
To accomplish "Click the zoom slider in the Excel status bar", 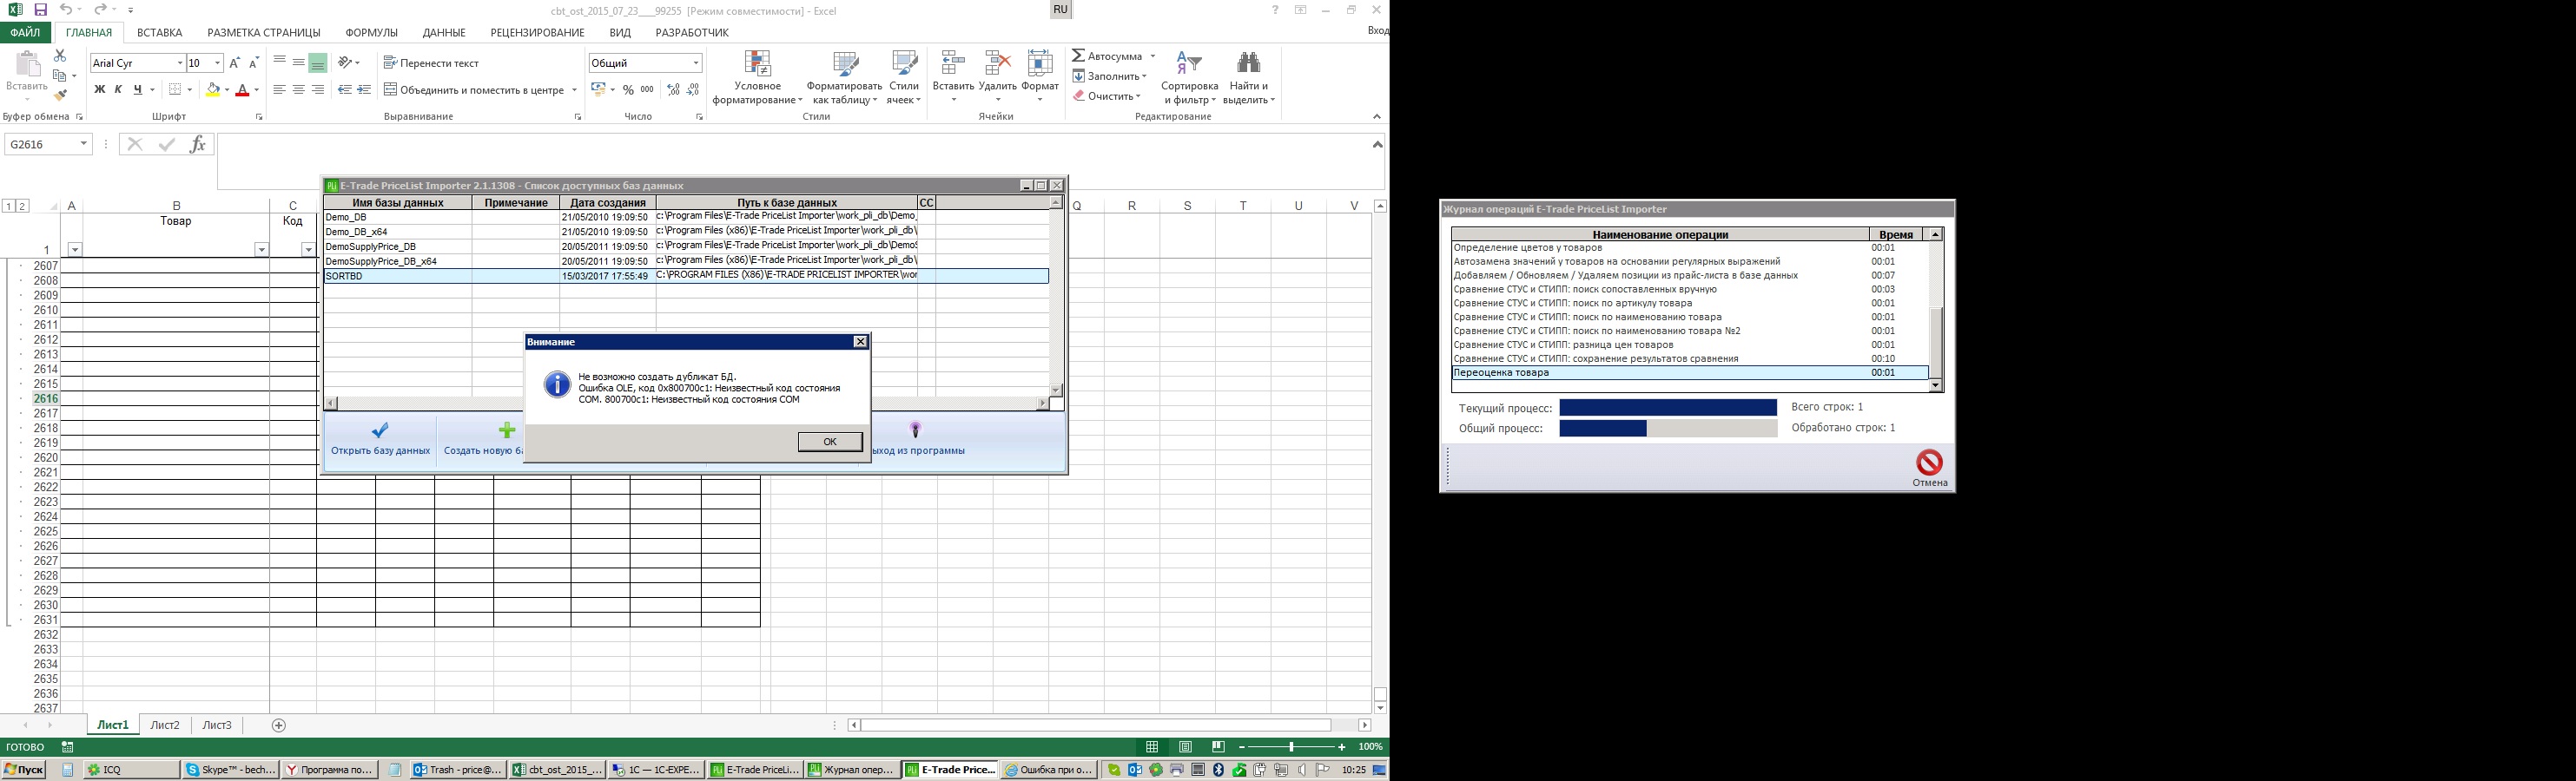I will coord(1291,747).
